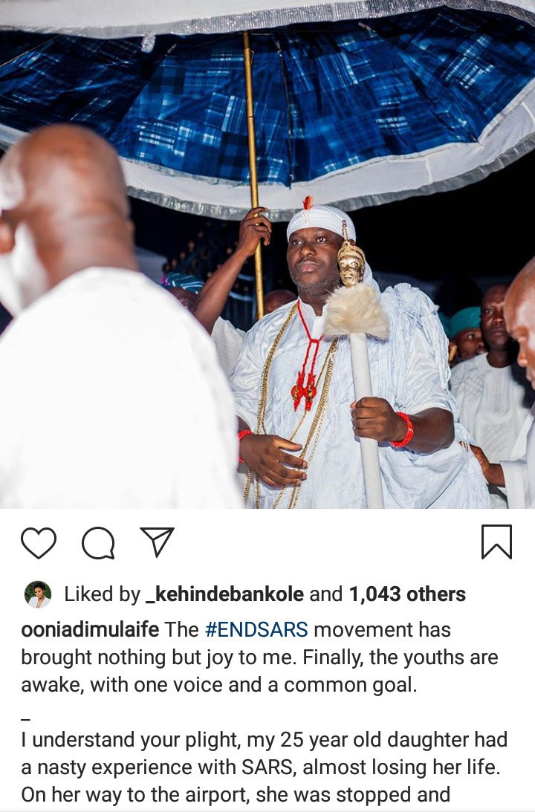Like the post with the heart icon

[39, 542]
